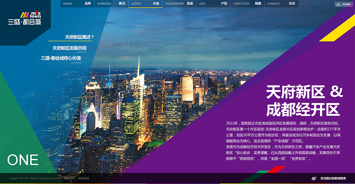Click the 锐狐网络 web design credit link
Screen dimensions: 355x184
point(83,178)
